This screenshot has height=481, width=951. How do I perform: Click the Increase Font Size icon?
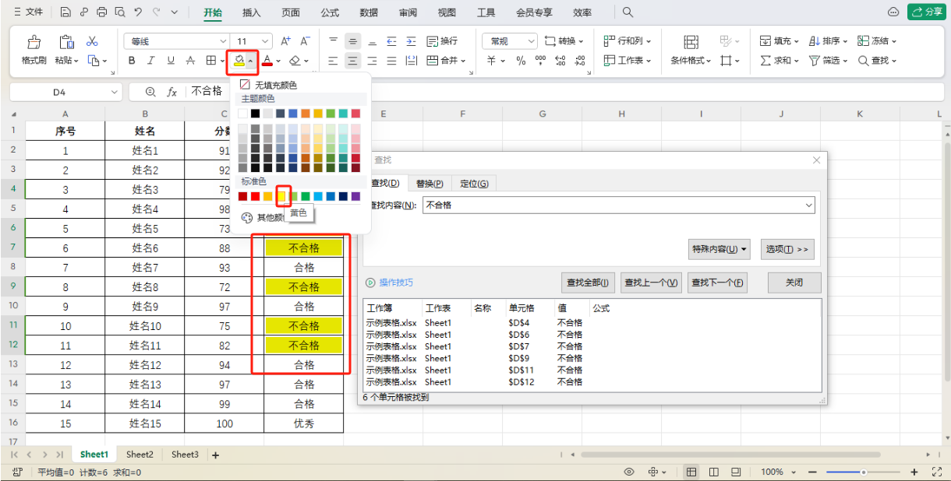[285, 41]
